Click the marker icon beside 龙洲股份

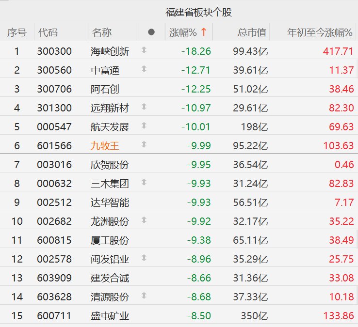[144, 220]
